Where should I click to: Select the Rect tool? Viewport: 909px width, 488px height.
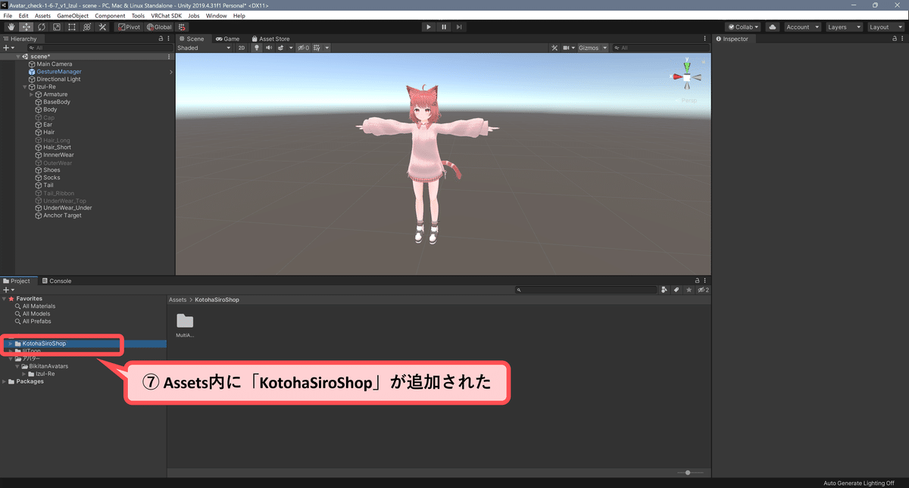pyautogui.click(x=71, y=27)
